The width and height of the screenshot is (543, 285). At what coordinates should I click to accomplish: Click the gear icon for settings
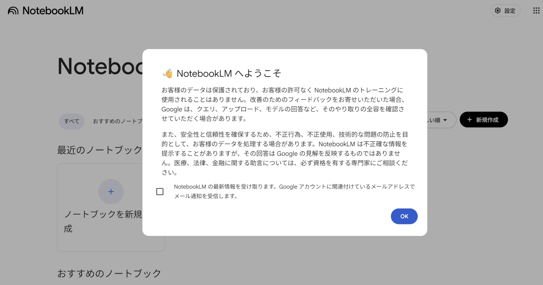498,11
